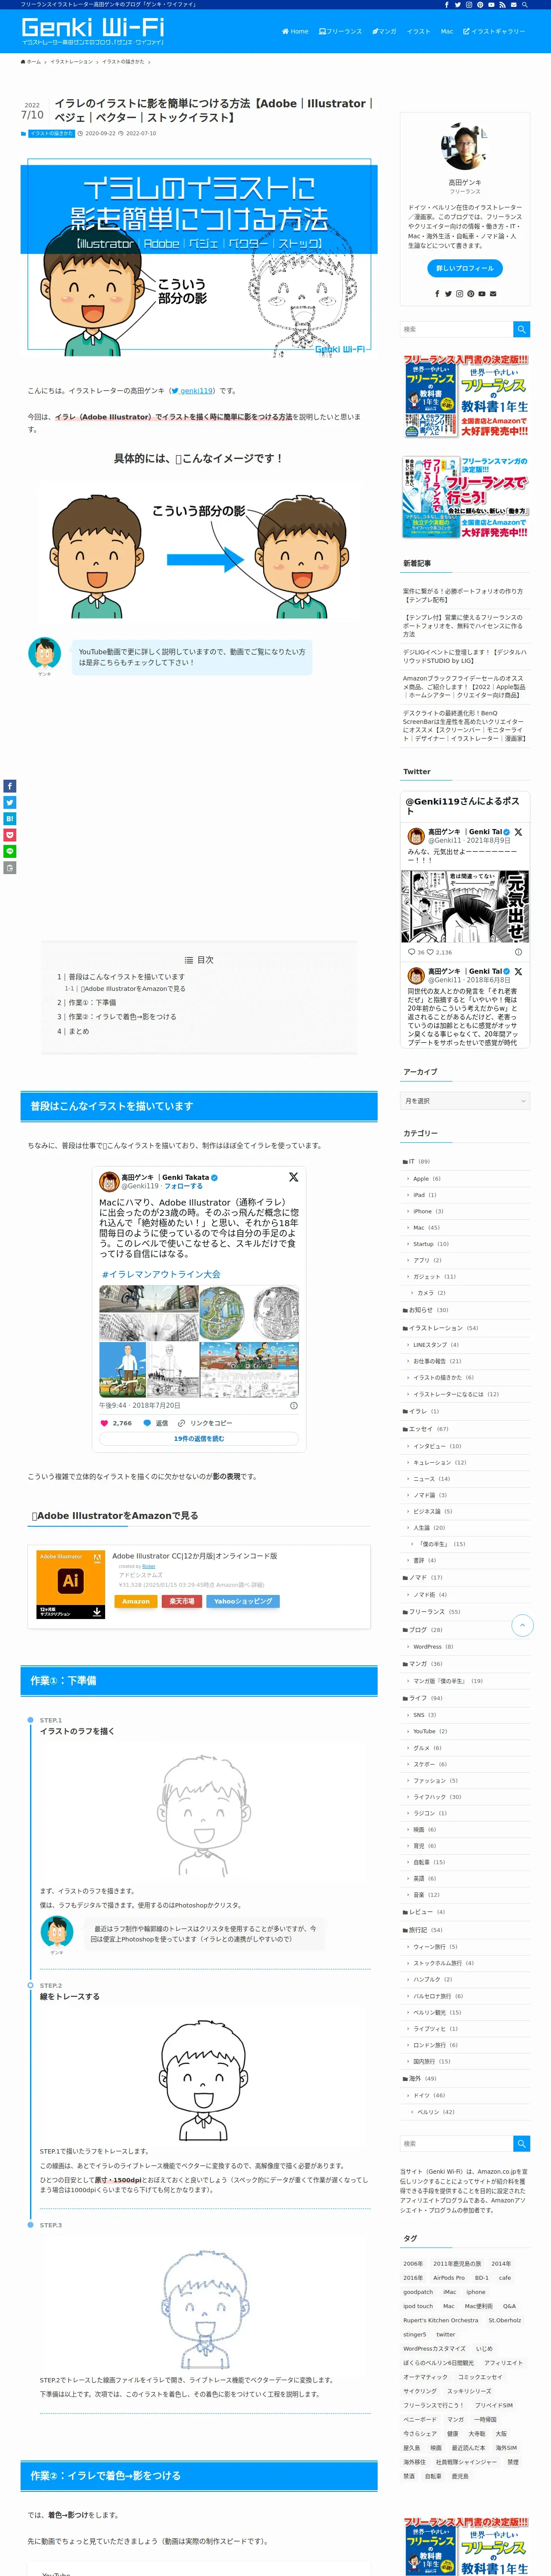The height and width of the screenshot is (2576, 551).
Task: Click the YouTube icon in the top bar
Action: point(491,5)
